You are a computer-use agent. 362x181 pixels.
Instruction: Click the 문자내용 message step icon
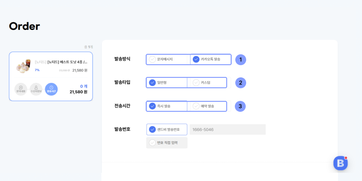[x=21, y=89]
